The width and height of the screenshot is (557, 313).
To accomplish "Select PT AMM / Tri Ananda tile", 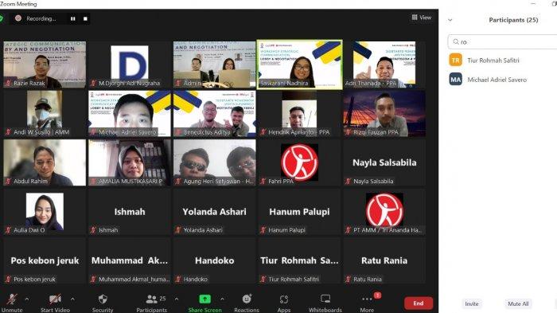I will (x=384, y=212).
